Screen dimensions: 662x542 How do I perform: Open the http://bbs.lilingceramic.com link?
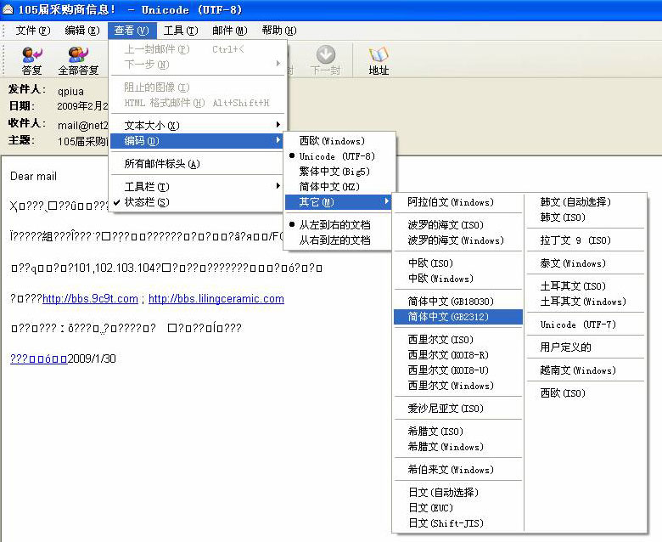216,299
